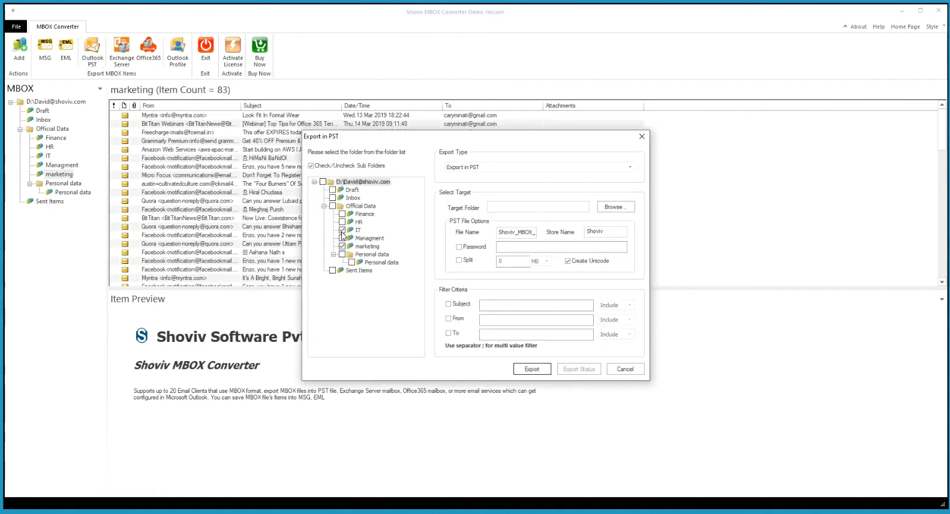This screenshot has height=514, width=950.
Task: Collapse Official Data node in MBOX tree
Action: point(20,129)
